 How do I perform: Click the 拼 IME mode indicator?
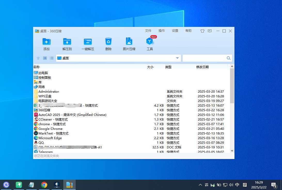coord(245,185)
